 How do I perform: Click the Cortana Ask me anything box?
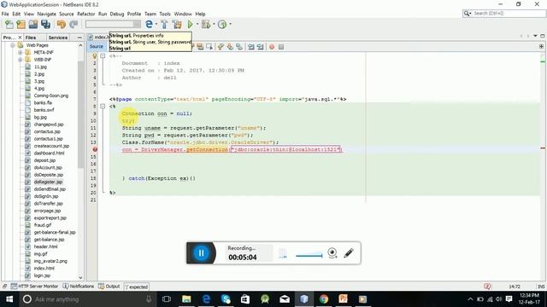87,299
